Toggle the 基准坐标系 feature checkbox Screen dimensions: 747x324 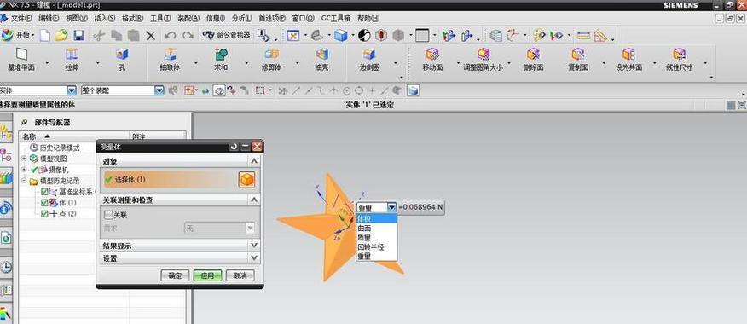(x=45, y=192)
